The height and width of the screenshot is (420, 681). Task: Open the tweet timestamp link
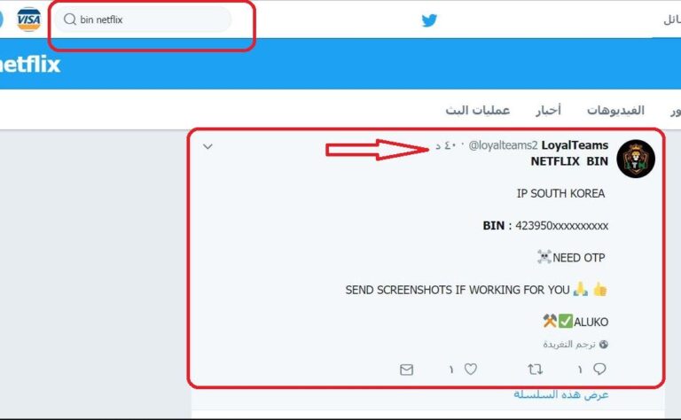coord(446,145)
